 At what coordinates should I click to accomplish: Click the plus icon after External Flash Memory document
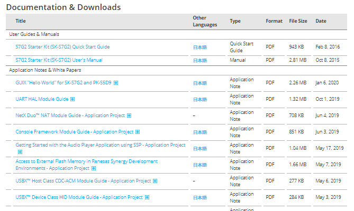(94, 168)
